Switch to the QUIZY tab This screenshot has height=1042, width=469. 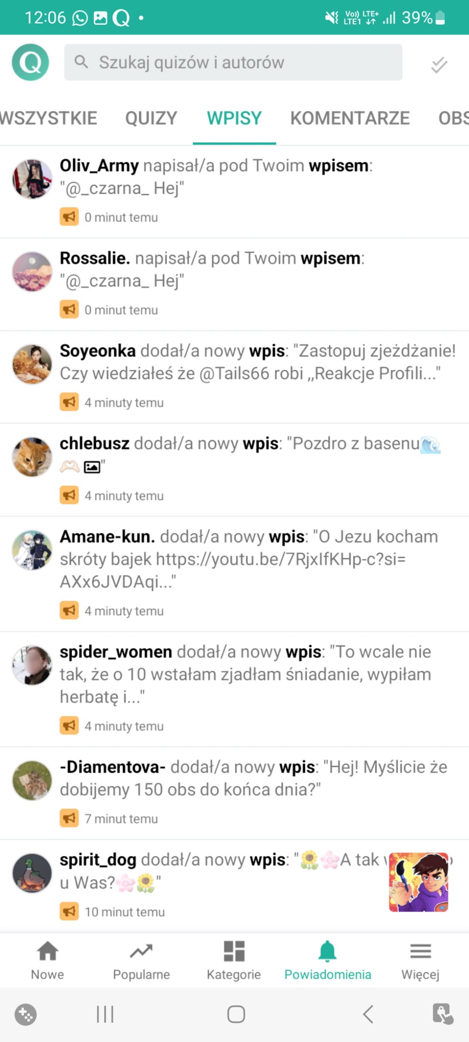point(151,118)
